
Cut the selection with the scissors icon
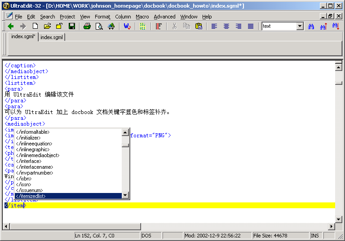pyautogui.click(x=174, y=26)
